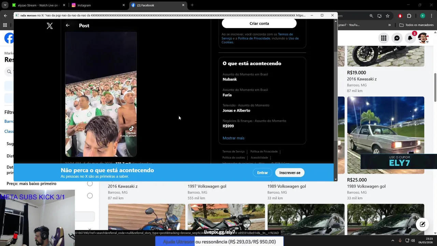437x246 pixels.
Task: Open Facebook Messenger icon
Action: click(x=397, y=38)
